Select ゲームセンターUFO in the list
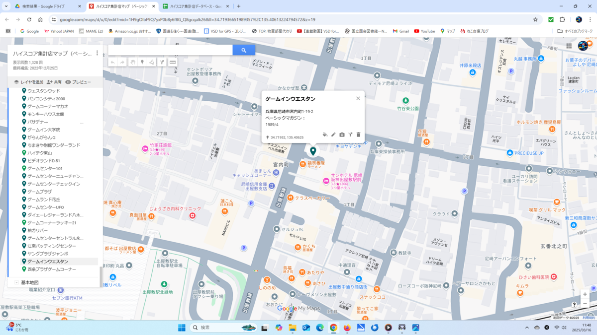This screenshot has width=597, height=335. tap(46, 207)
